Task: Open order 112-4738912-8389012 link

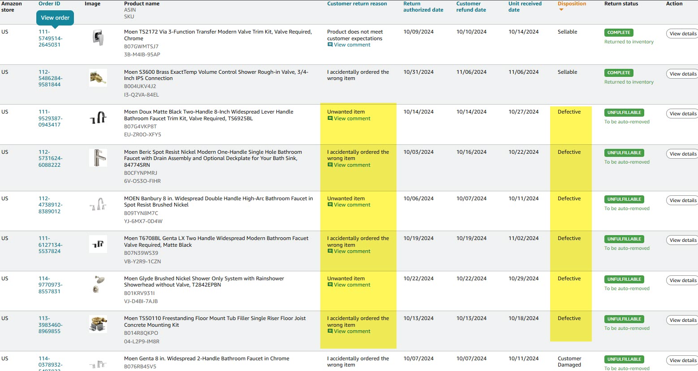Action: (x=50, y=205)
